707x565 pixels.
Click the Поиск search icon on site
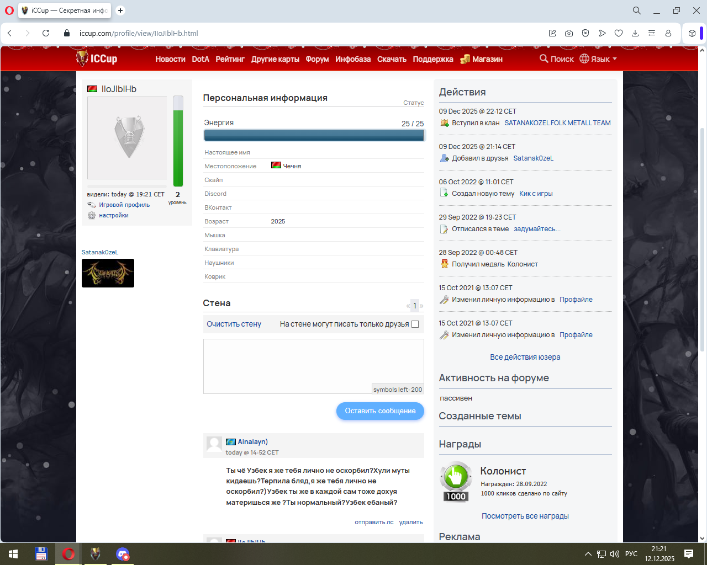tap(544, 58)
